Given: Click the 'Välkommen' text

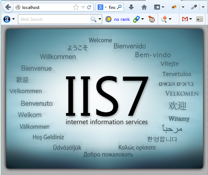Looking at the screenshot, I should pyautogui.click(x=34, y=127).
